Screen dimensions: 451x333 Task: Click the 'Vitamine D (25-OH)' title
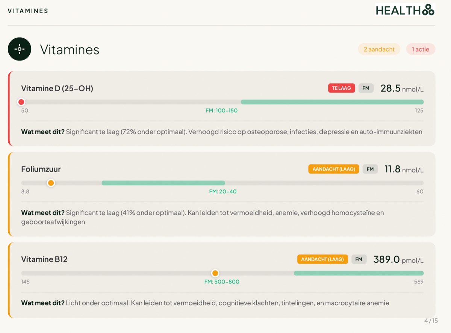click(57, 88)
